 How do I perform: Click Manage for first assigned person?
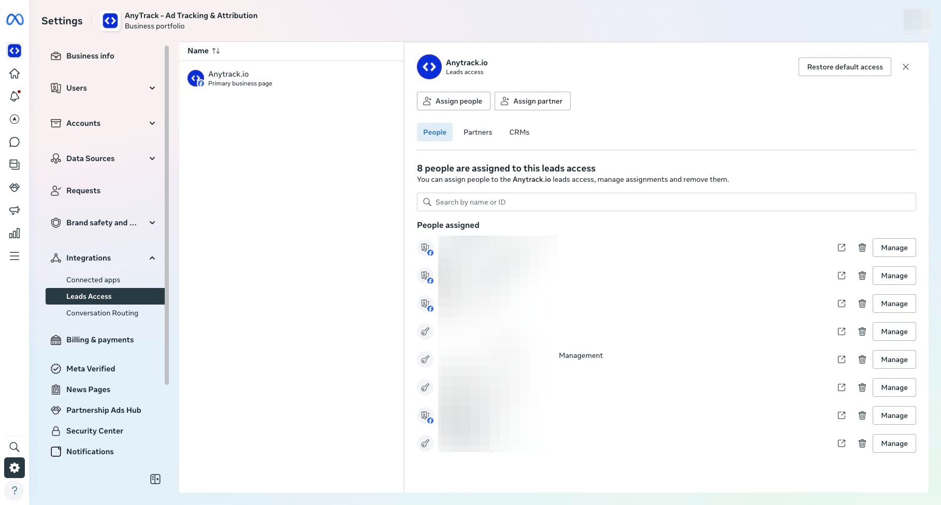click(894, 248)
